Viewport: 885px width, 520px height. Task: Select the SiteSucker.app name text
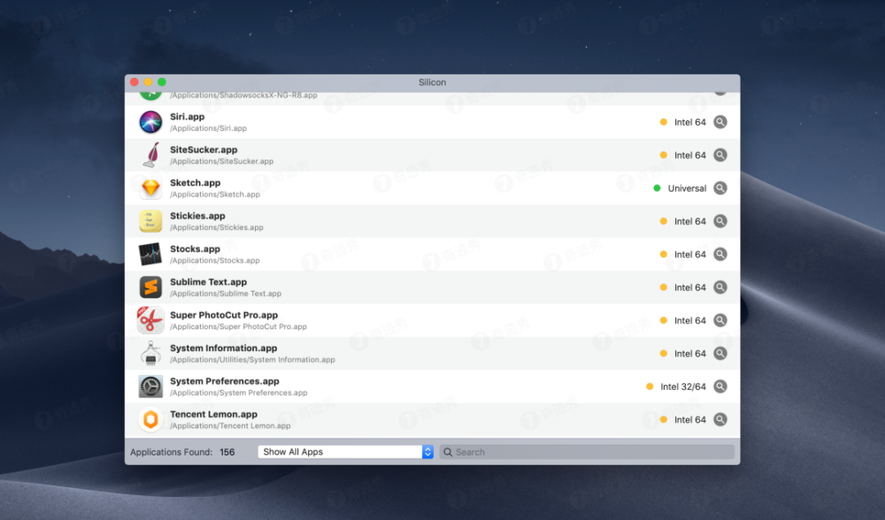coord(204,149)
